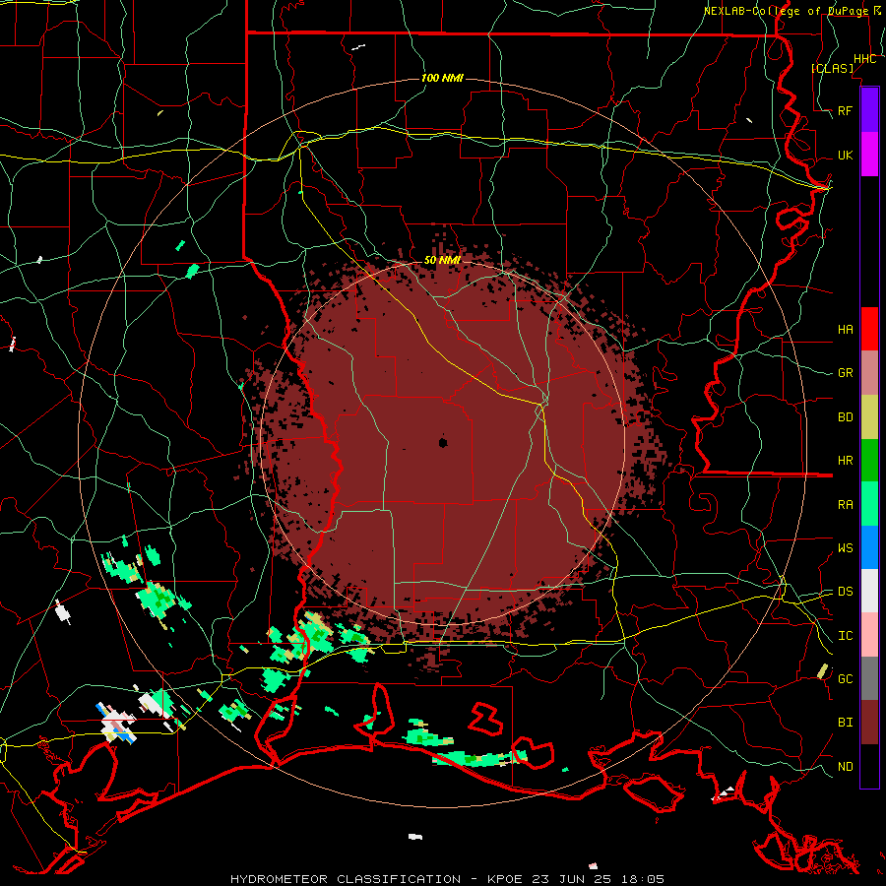886x886 pixels.
Task: Click the 'HHC' product label
Action: pos(864,59)
